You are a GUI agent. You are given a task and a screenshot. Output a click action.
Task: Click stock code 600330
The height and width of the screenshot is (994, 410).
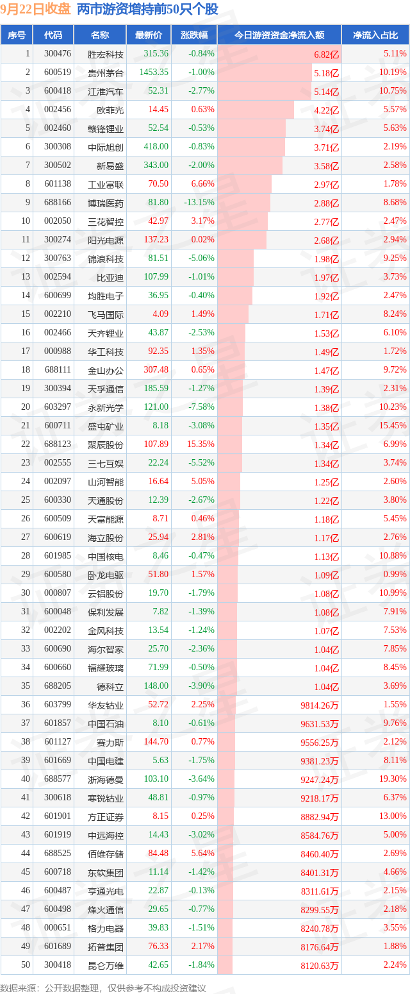57,500
